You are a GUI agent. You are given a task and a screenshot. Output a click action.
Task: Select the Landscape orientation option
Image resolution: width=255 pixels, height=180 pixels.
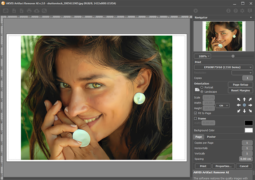(202, 91)
